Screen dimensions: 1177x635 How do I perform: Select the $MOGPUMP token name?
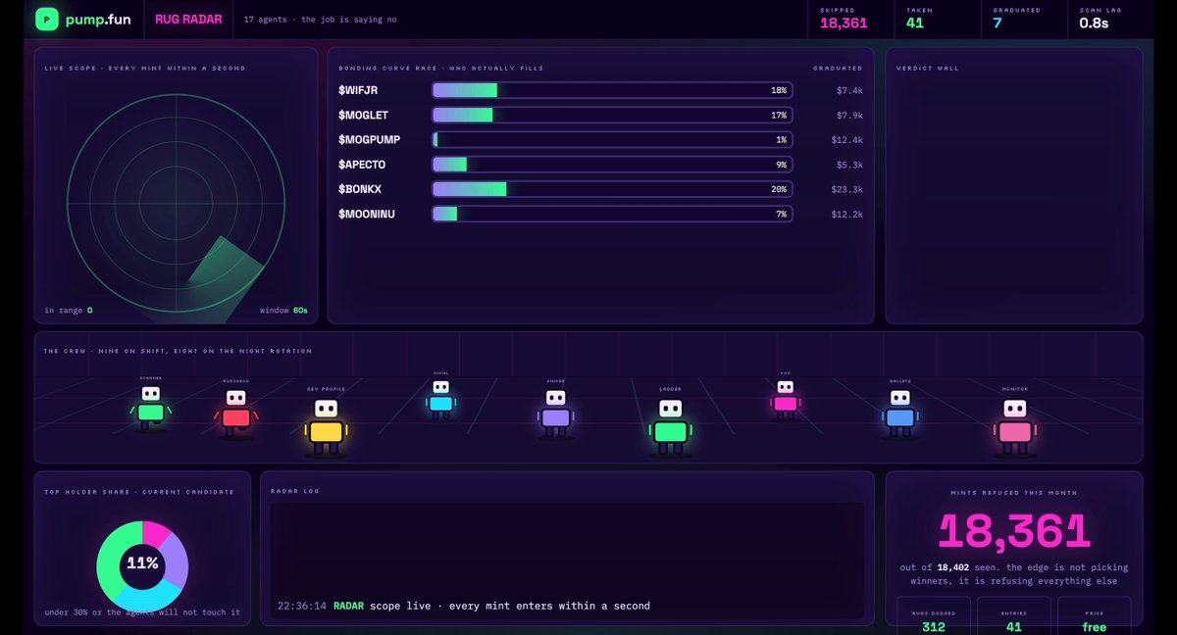coord(370,139)
